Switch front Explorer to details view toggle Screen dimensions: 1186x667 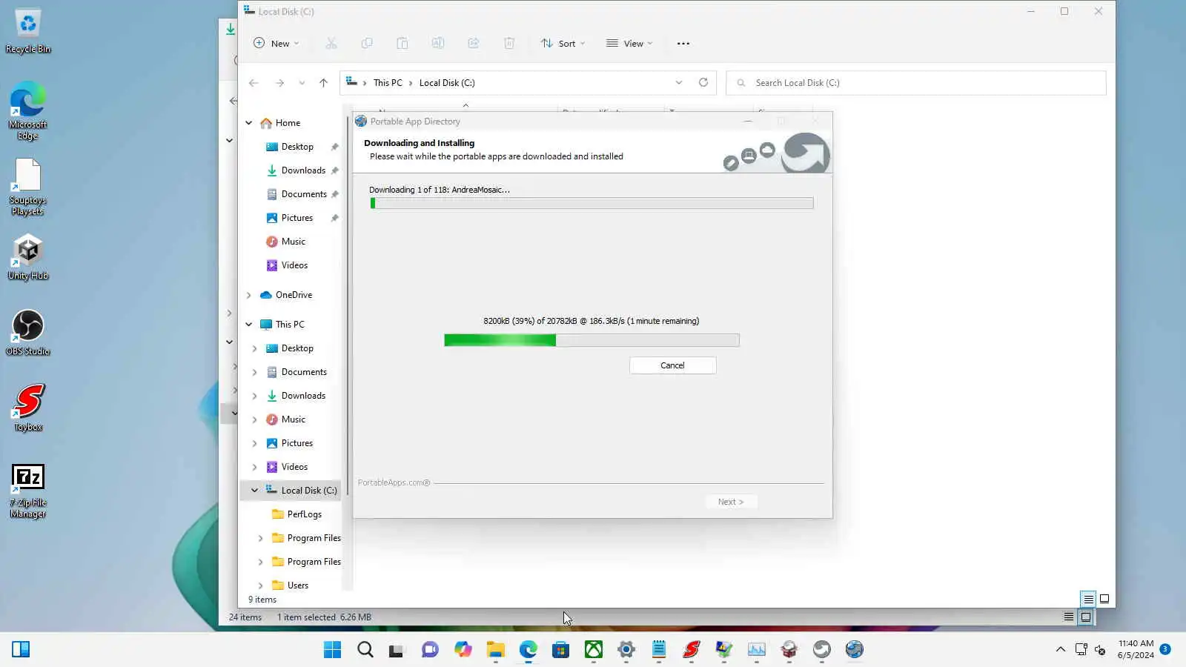tap(1088, 599)
